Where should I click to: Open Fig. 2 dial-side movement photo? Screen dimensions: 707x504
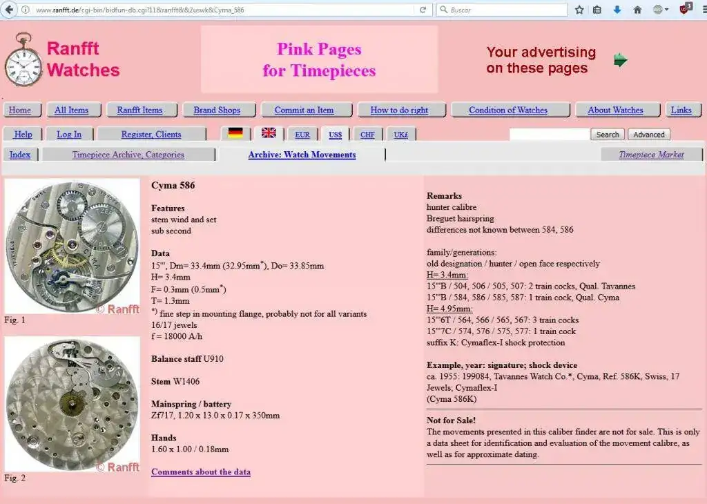tap(72, 405)
